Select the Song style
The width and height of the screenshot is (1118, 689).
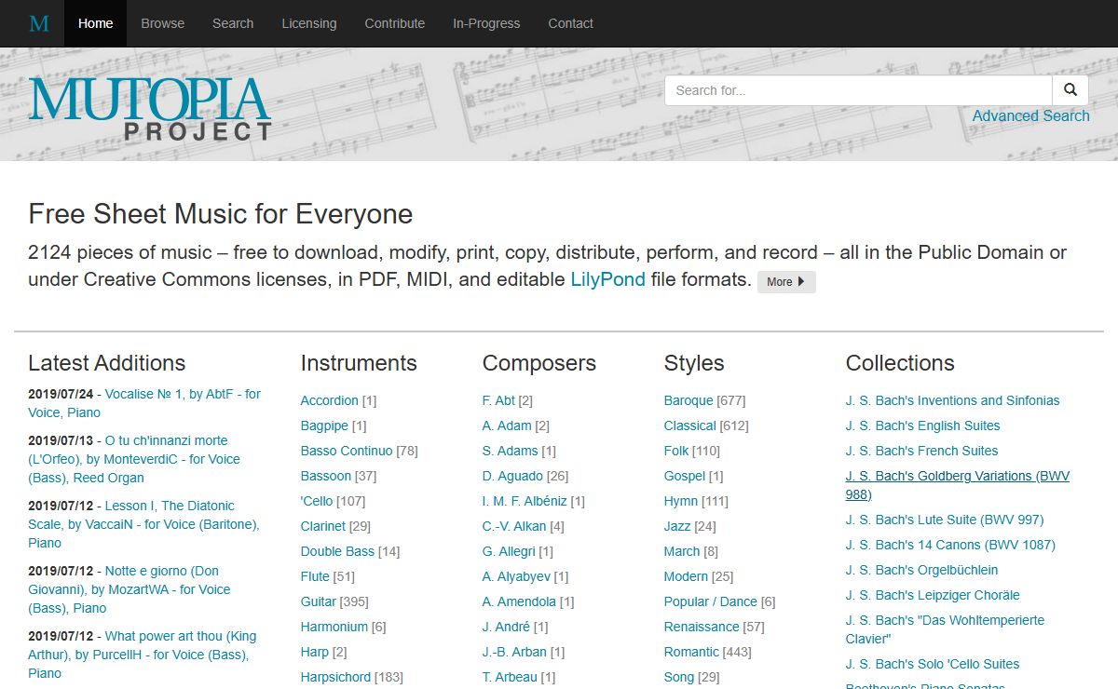point(678,677)
